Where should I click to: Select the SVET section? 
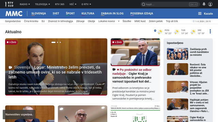tap(56, 14)
